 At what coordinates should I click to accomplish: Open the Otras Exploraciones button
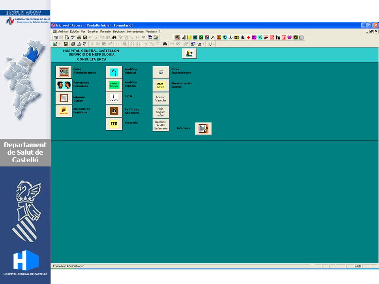coord(161,72)
